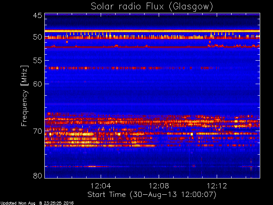Click the 'Solar radio Flux (Glasgow)' title

pyautogui.click(x=152, y=7)
